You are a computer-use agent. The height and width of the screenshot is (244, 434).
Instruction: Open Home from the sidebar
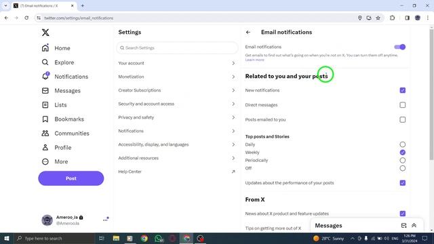point(56,48)
